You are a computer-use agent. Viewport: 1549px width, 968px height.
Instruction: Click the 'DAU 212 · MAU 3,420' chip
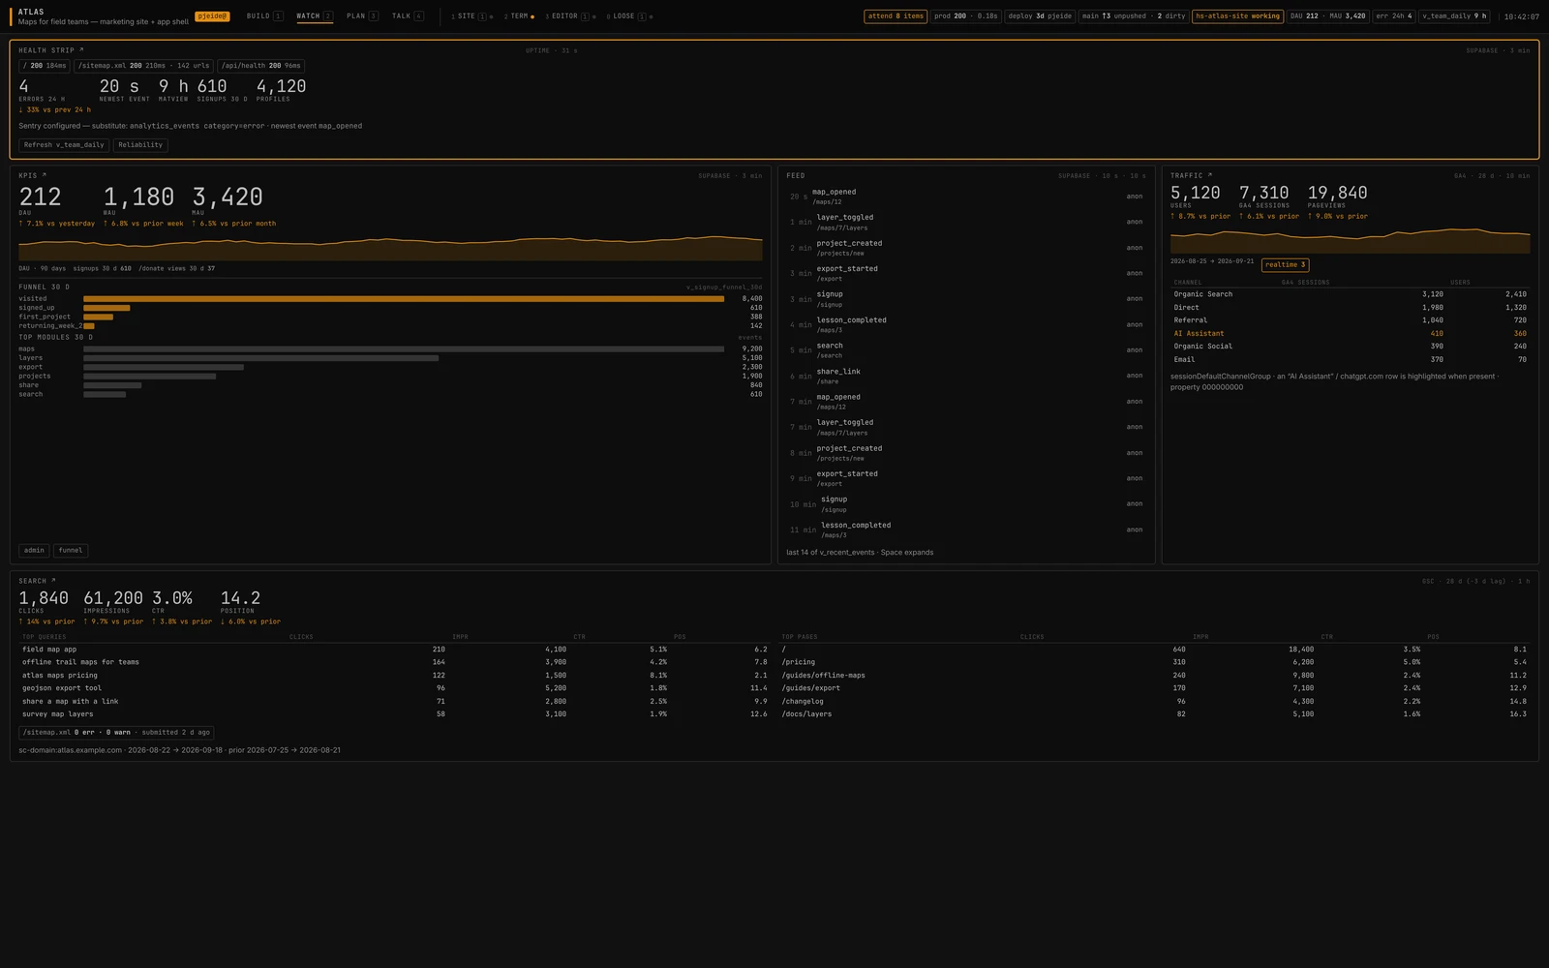click(1327, 16)
